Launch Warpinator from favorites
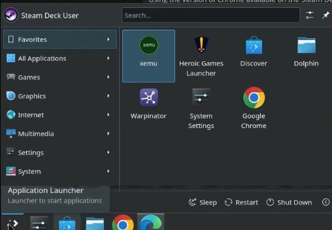This screenshot has height=230, width=332. click(x=148, y=108)
